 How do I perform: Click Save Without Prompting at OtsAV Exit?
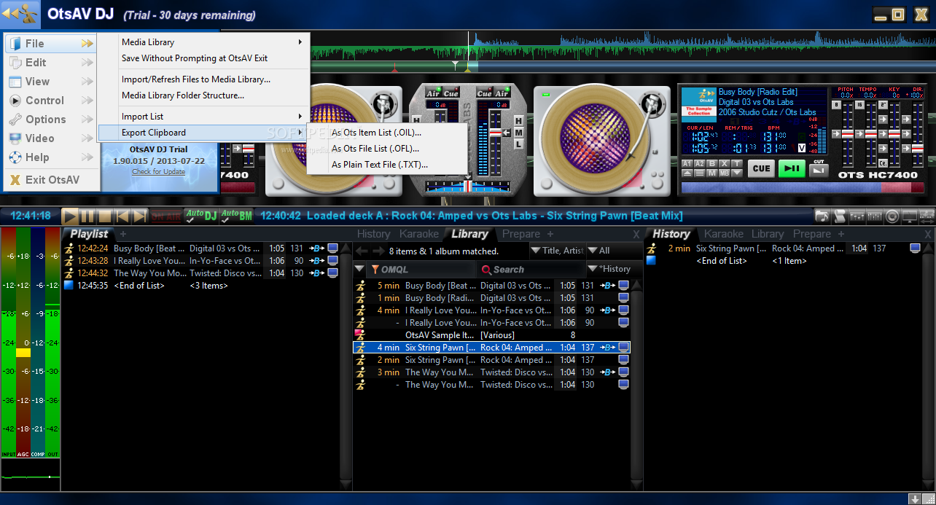pos(195,58)
